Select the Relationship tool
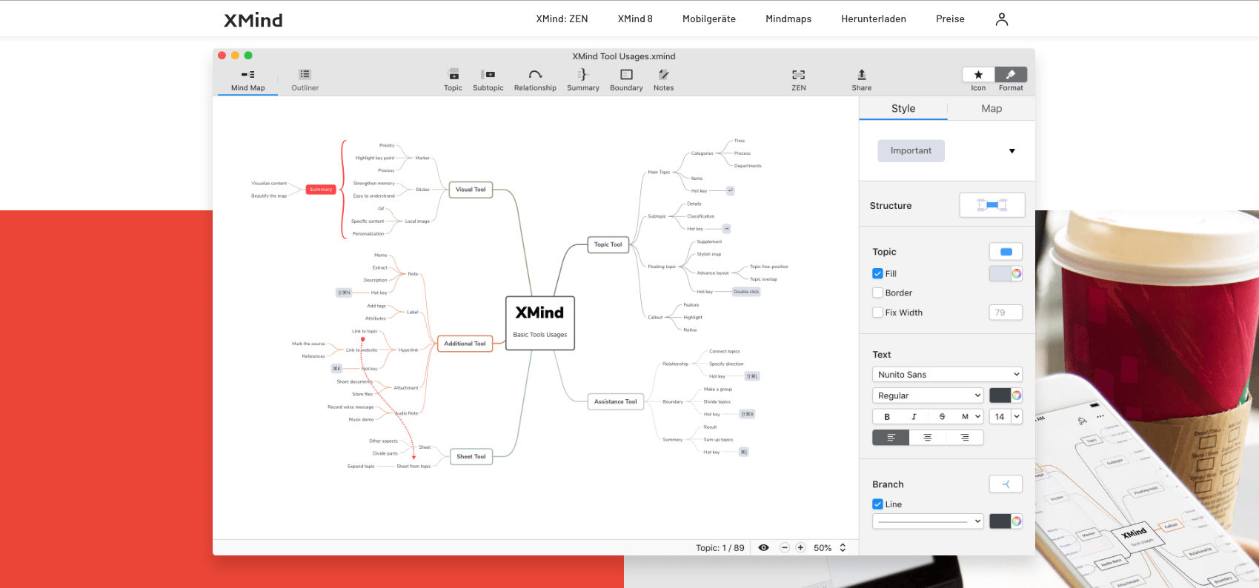1259x588 pixels. 535,75
